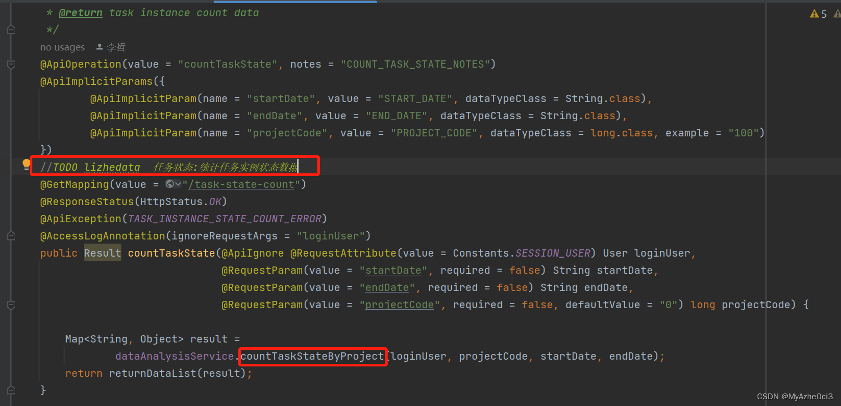Click the @return tag in the doc comment

coord(80,12)
